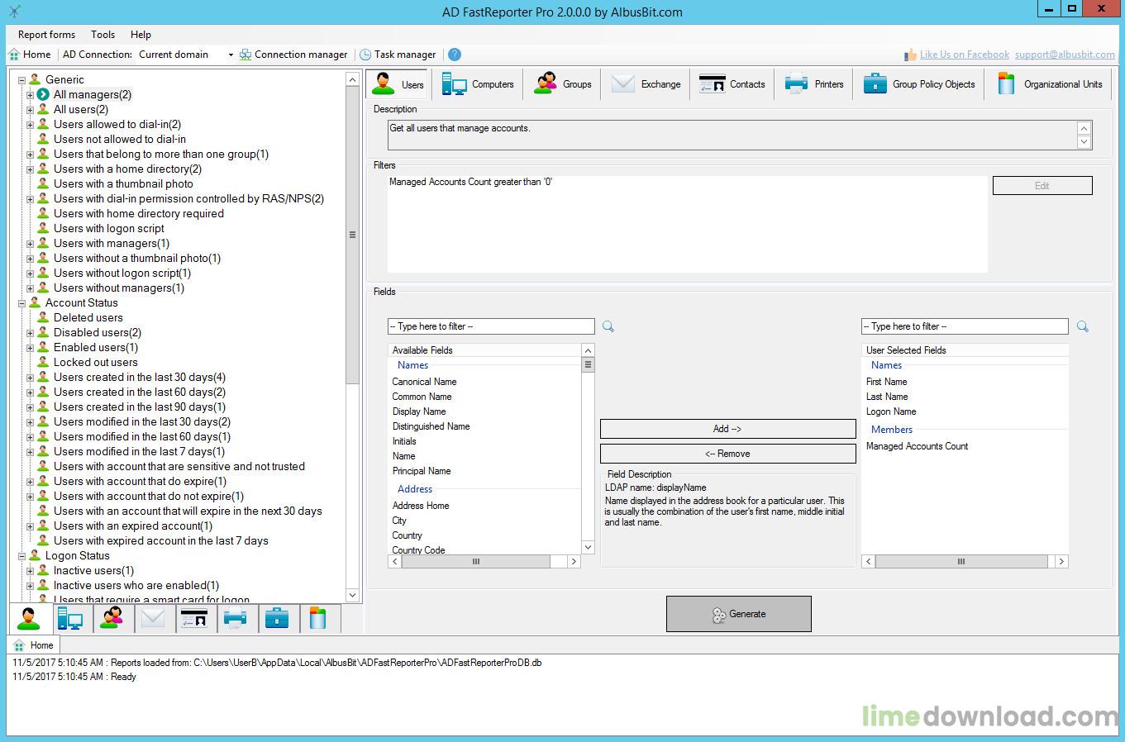Click Available Fields vertical scrollbar down arrow

588,547
